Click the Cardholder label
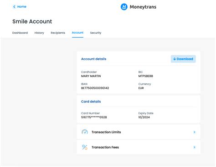Viewport: 216px width, 167px height. [89, 72]
